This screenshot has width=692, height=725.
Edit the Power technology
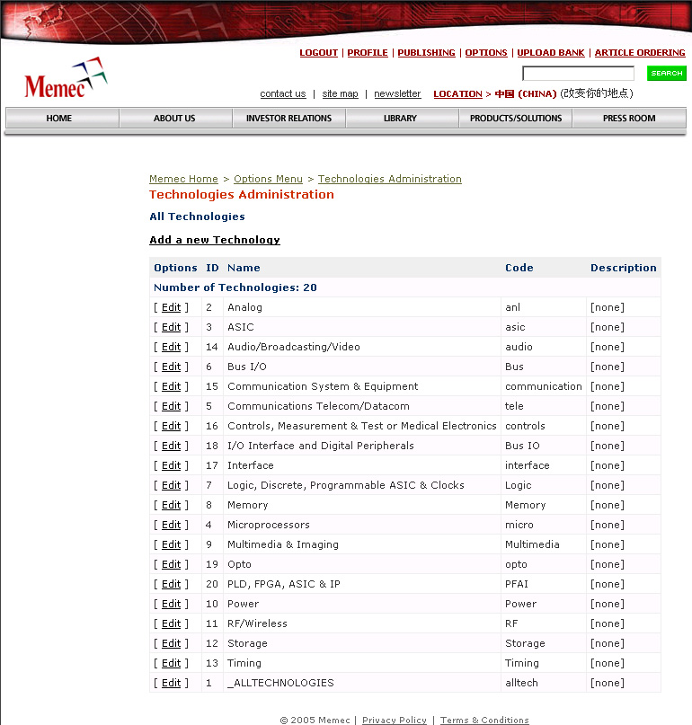click(x=171, y=604)
